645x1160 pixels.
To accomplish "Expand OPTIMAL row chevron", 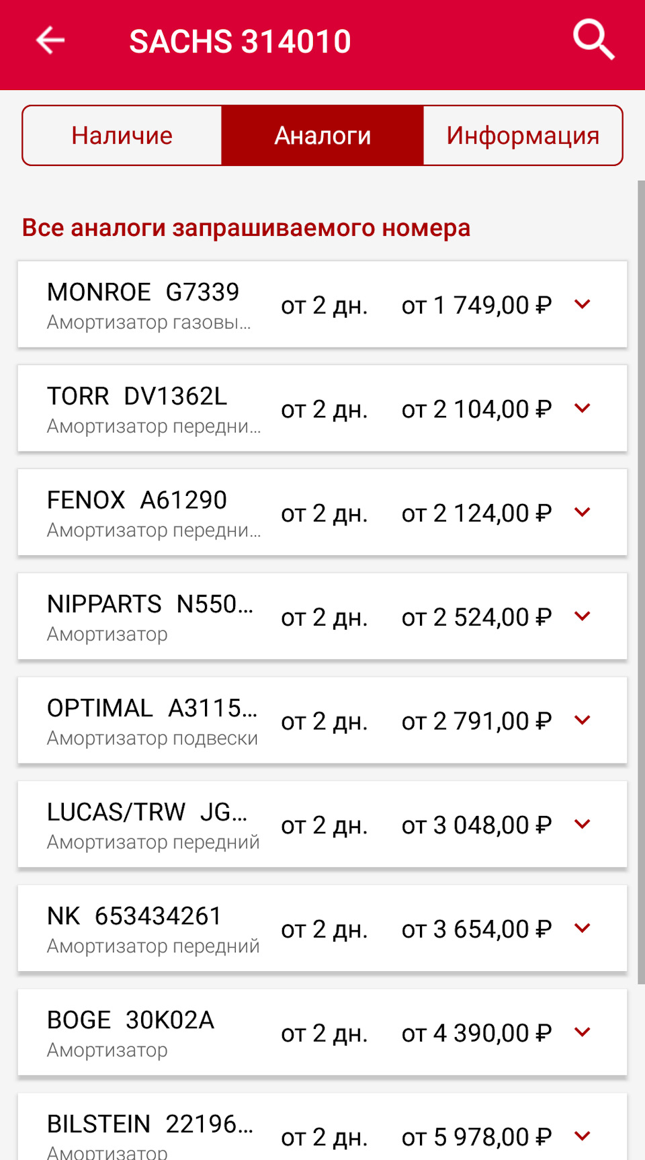I will tap(583, 720).
